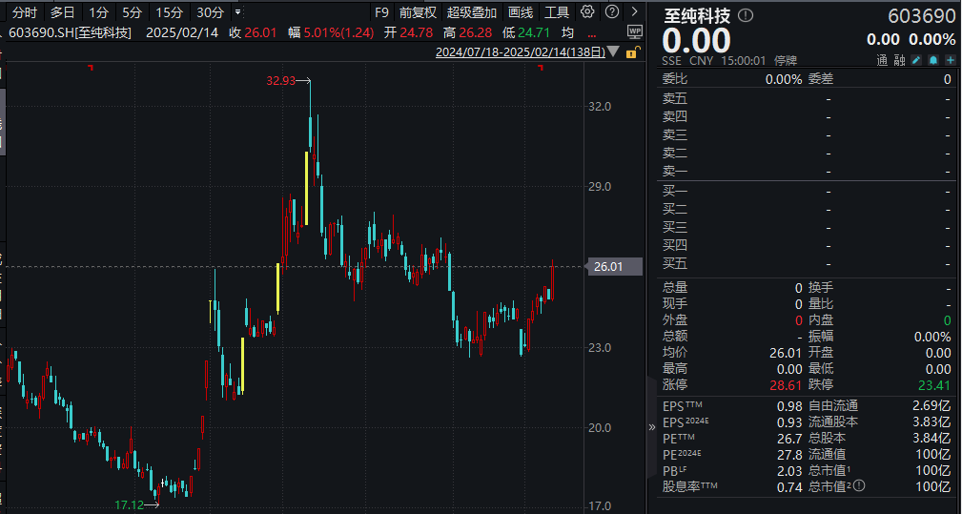Switch to 分时 intraday tab
Screen dimensions: 962x514
pos(25,12)
